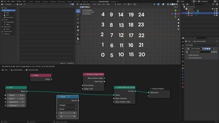The height and width of the screenshot is (123, 219).
Task: Open the Integer data type dropdown
Action: click(68, 105)
